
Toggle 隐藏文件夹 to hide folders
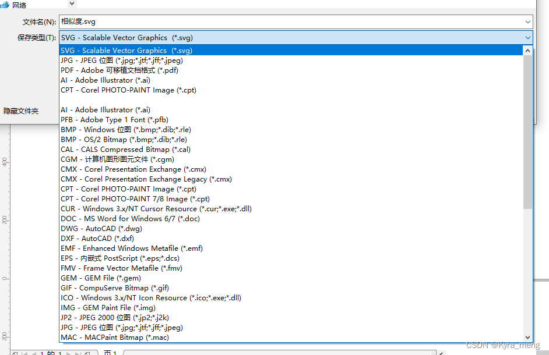(21, 111)
